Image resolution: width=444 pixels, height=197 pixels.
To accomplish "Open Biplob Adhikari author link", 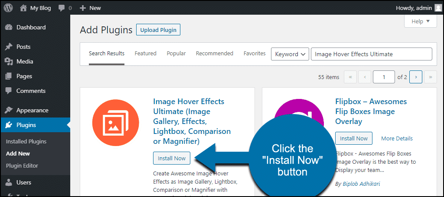I will pyautogui.click(x=362, y=184).
